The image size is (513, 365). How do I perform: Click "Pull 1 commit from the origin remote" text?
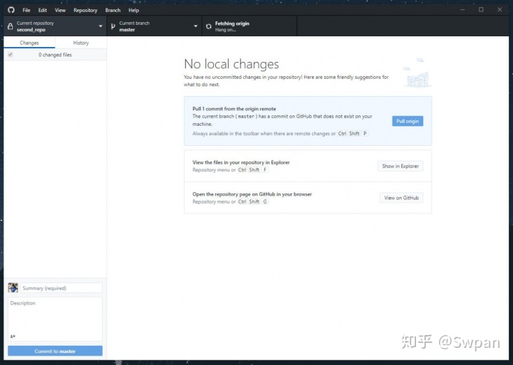[234, 109]
